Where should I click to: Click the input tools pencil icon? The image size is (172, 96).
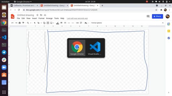click(86, 23)
